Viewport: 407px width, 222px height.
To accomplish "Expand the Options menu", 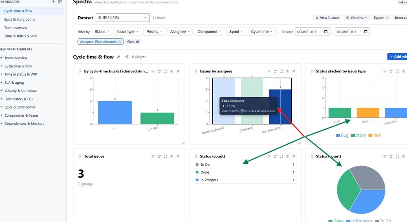I will coord(356,18).
